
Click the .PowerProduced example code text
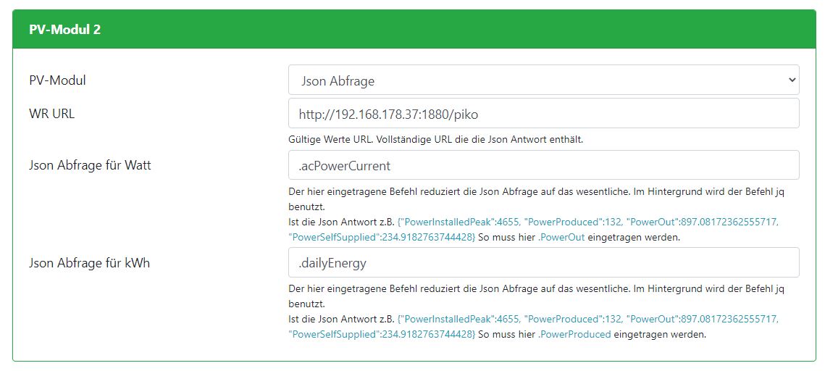(574, 335)
